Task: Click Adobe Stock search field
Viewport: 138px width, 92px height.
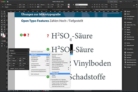Action: (x=131, y=2)
